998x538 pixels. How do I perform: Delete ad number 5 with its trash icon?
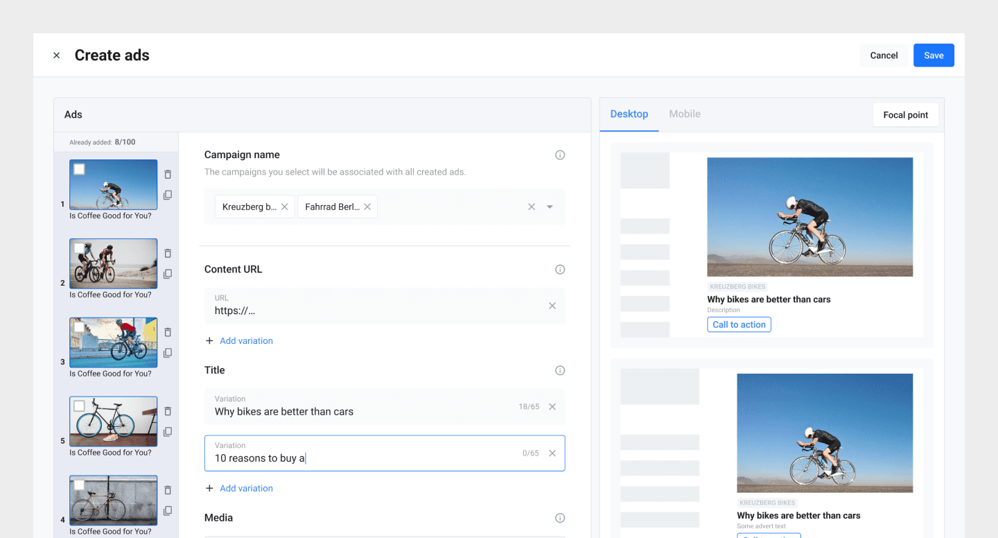[168, 412]
